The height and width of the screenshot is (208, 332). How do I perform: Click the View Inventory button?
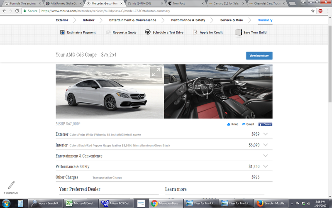(259, 56)
